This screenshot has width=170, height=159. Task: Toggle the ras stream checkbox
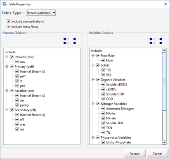click(x=17, y=129)
